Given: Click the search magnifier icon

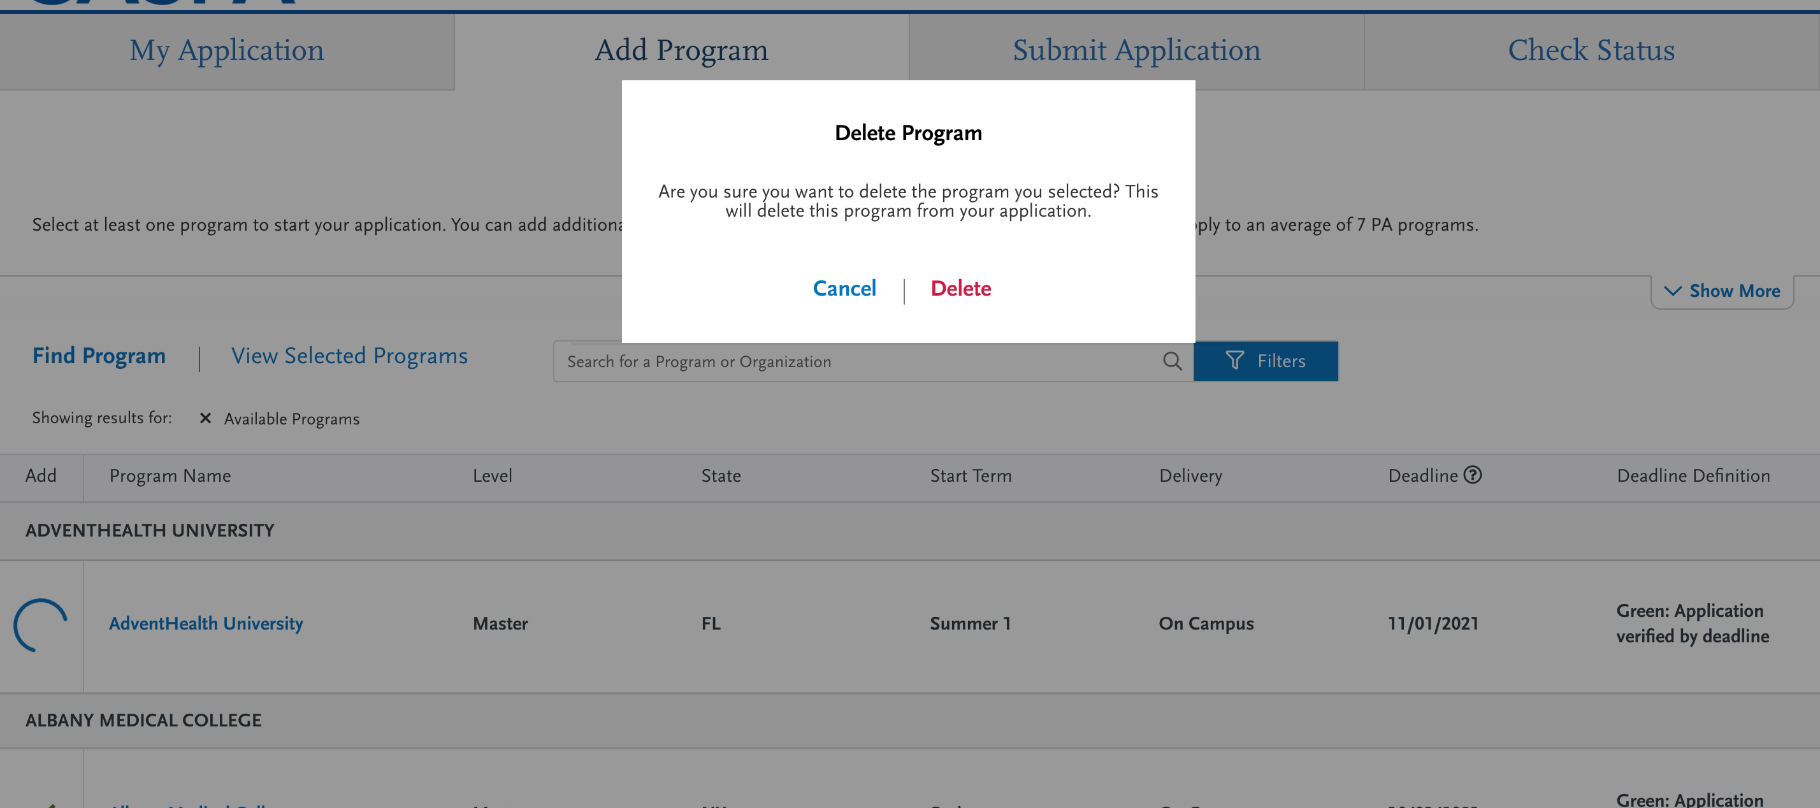Looking at the screenshot, I should 1172,361.
